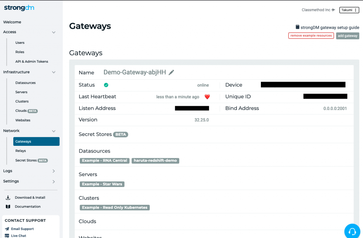Select the Gateways sidebar item

pos(36,141)
